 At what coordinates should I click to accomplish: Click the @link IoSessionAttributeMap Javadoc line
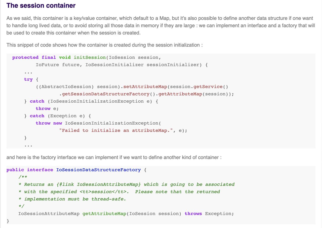coord(126,184)
